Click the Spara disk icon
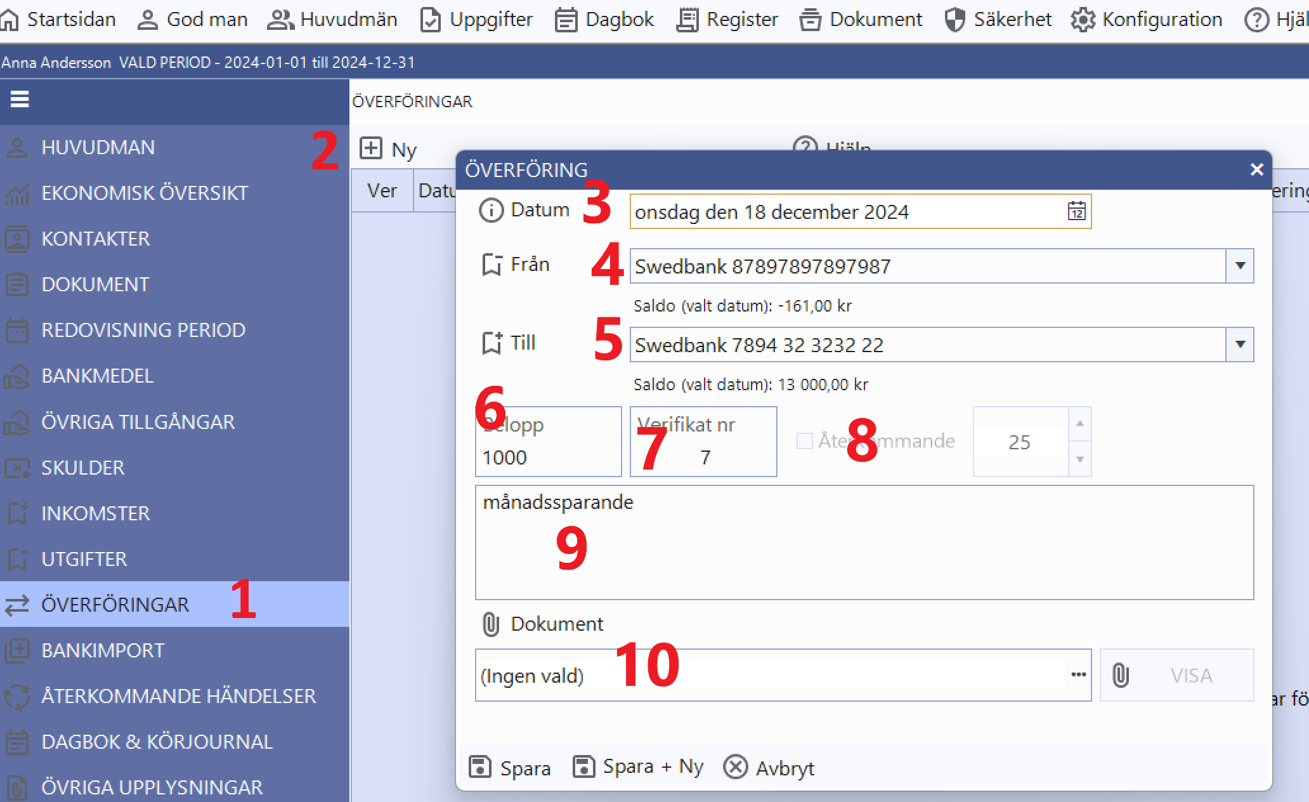 [x=480, y=766]
